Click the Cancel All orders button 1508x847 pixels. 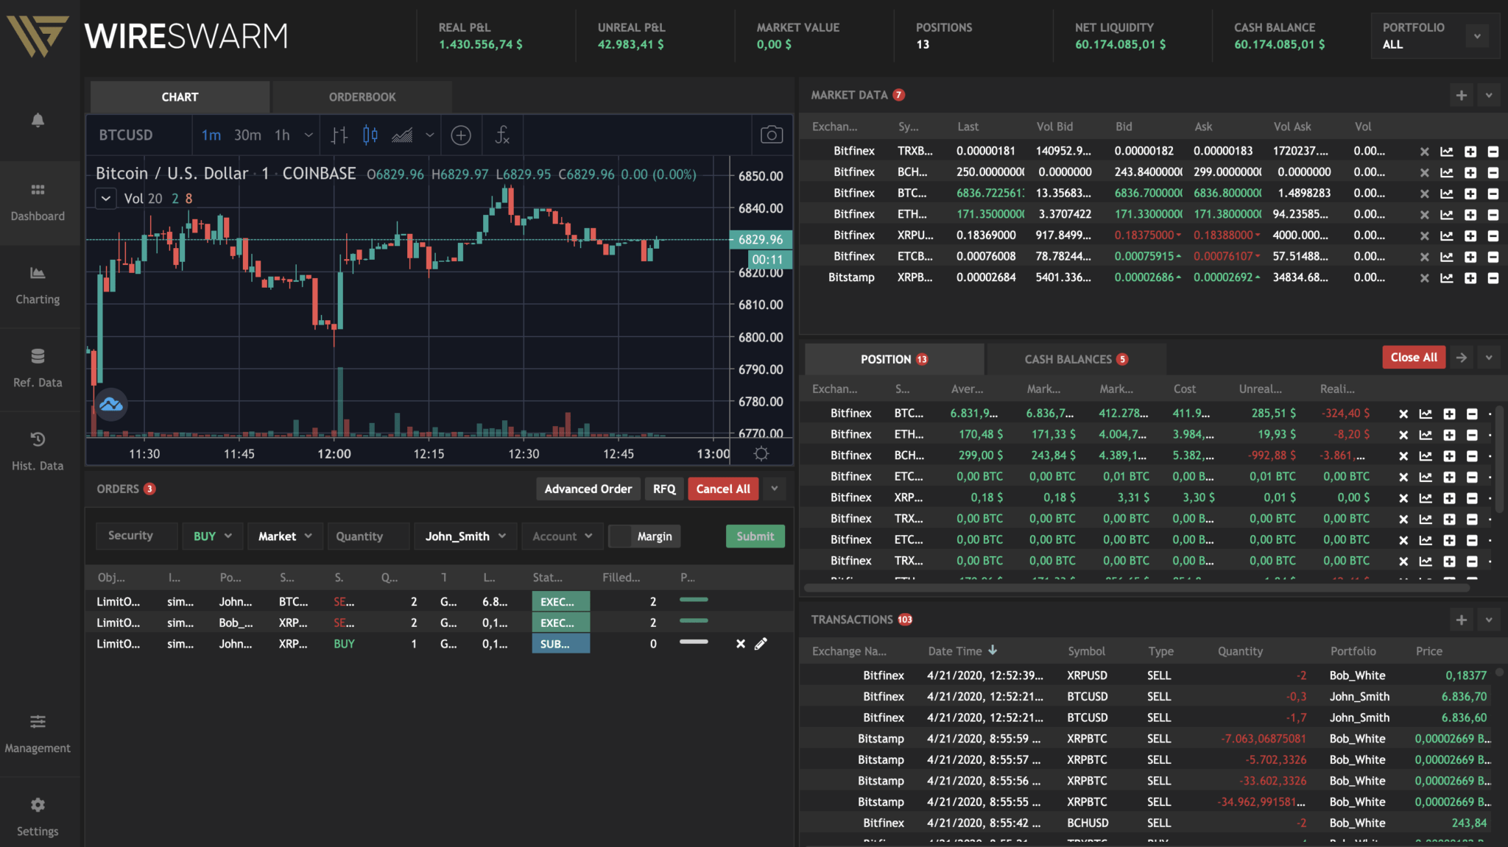click(x=722, y=489)
